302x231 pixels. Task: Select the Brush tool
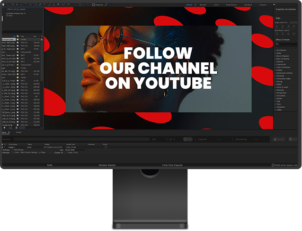(50, 5)
